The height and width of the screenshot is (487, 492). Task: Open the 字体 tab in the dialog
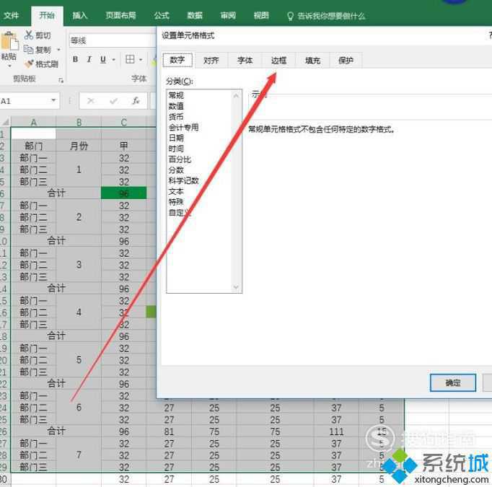point(245,61)
